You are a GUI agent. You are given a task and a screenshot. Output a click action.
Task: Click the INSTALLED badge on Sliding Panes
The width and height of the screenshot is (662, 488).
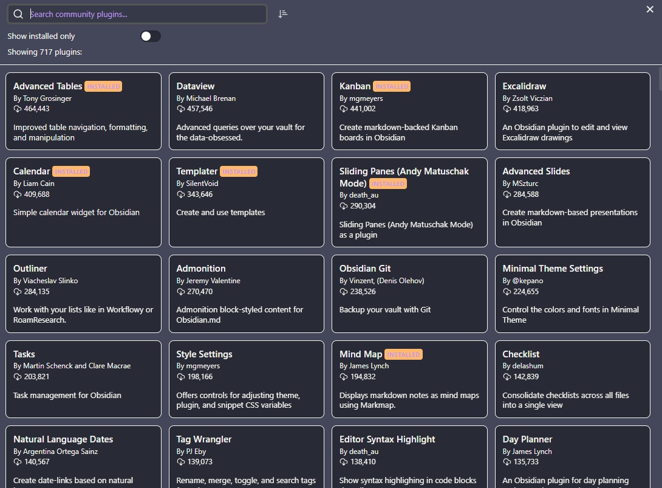pos(388,184)
